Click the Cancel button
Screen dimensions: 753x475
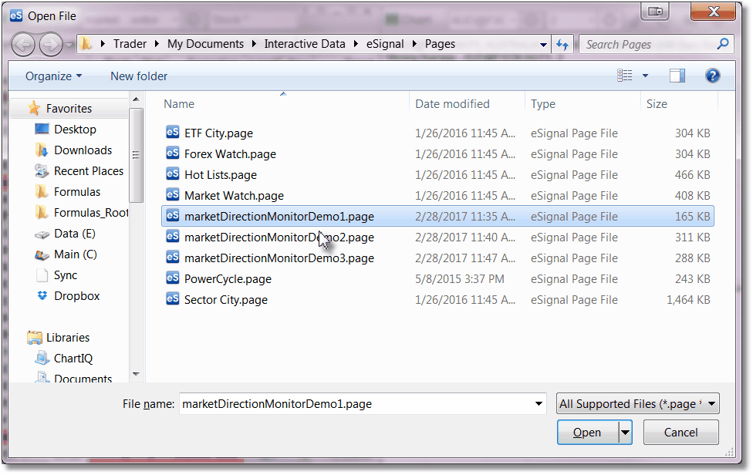click(x=681, y=433)
